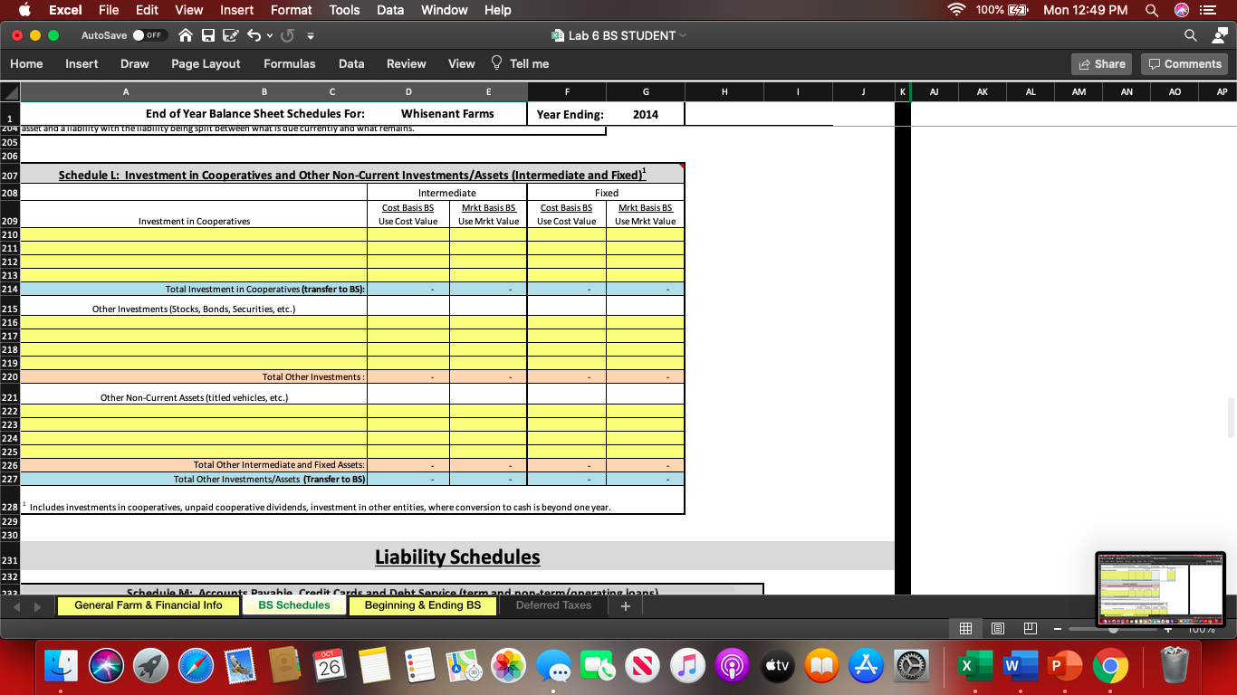Switch to Normal view in status bar
Viewport: 1237px width, 695px height.
pos(966,628)
